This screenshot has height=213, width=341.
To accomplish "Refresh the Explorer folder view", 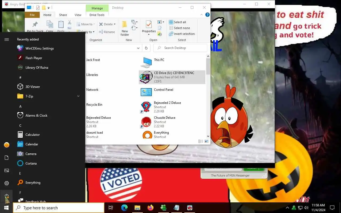I will click(146, 48).
